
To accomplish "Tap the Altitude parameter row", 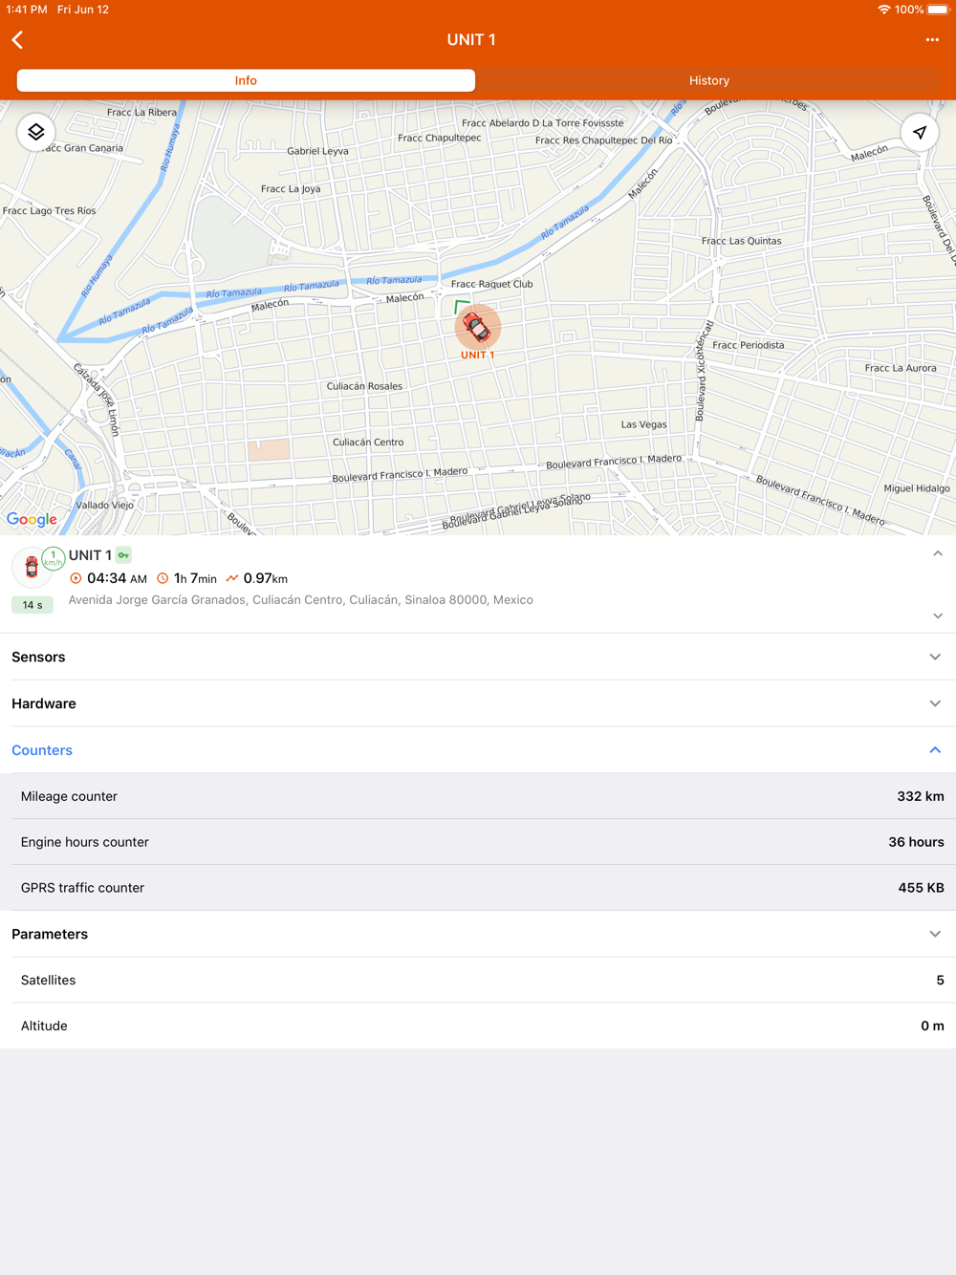I will coord(478,1026).
